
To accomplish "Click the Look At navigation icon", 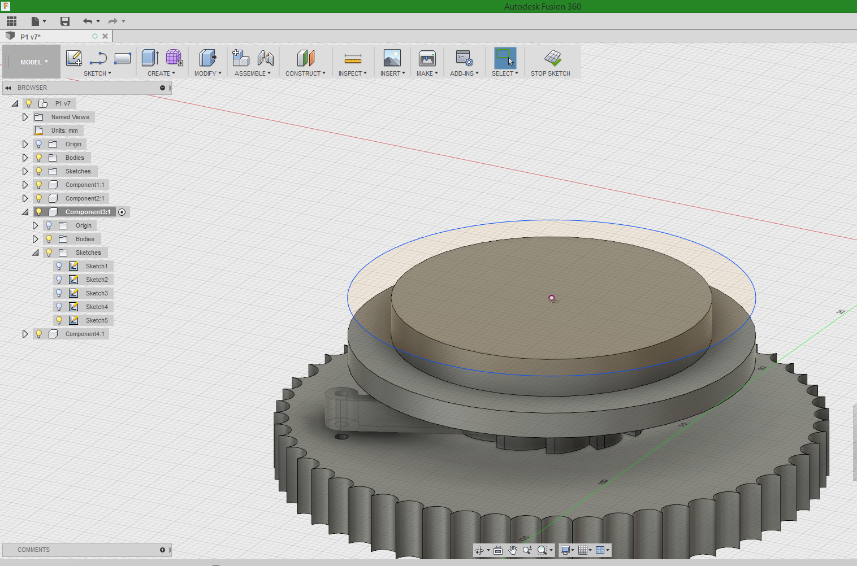I will click(x=498, y=550).
